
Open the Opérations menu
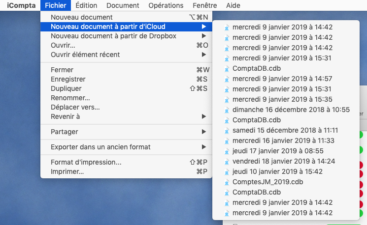[166, 5]
